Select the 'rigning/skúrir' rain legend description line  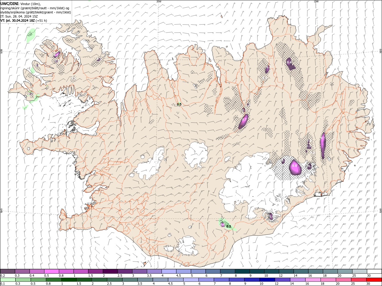35,8
